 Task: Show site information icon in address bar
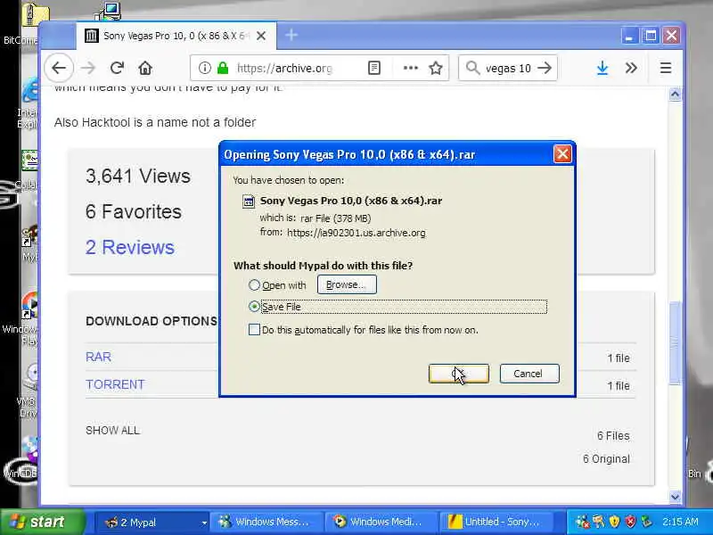click(x=205, y=69)
